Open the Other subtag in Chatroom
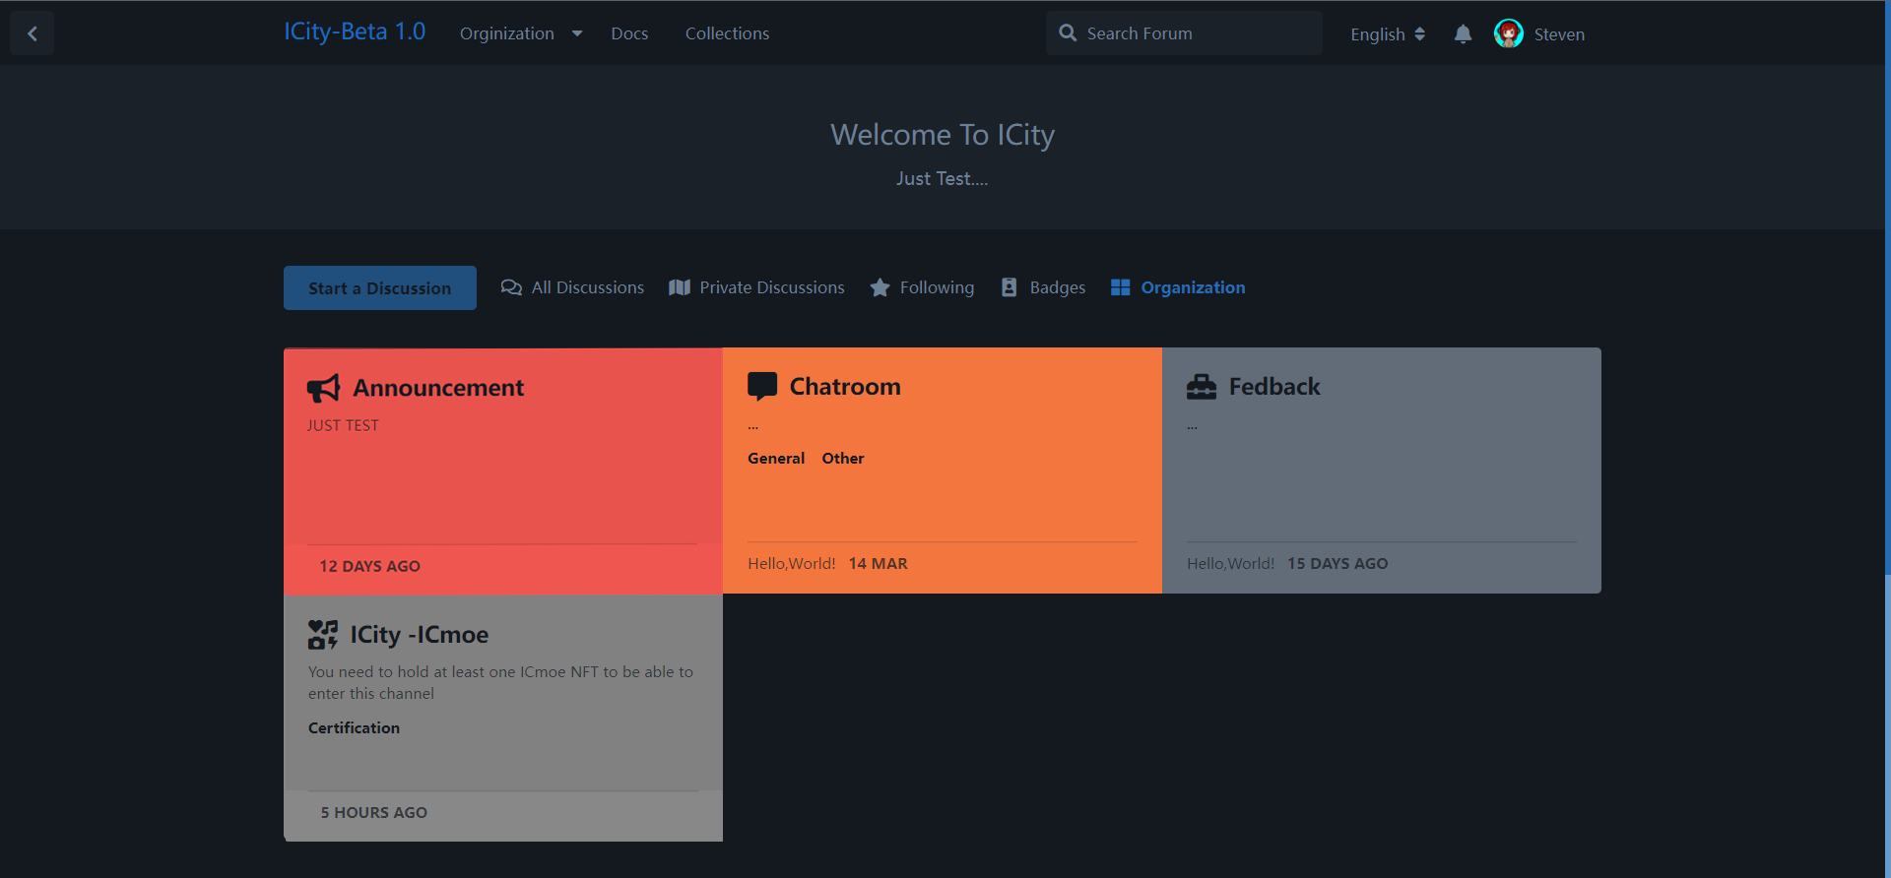The height and width of the screenshot is (878, 1891). tap(843, 459)
